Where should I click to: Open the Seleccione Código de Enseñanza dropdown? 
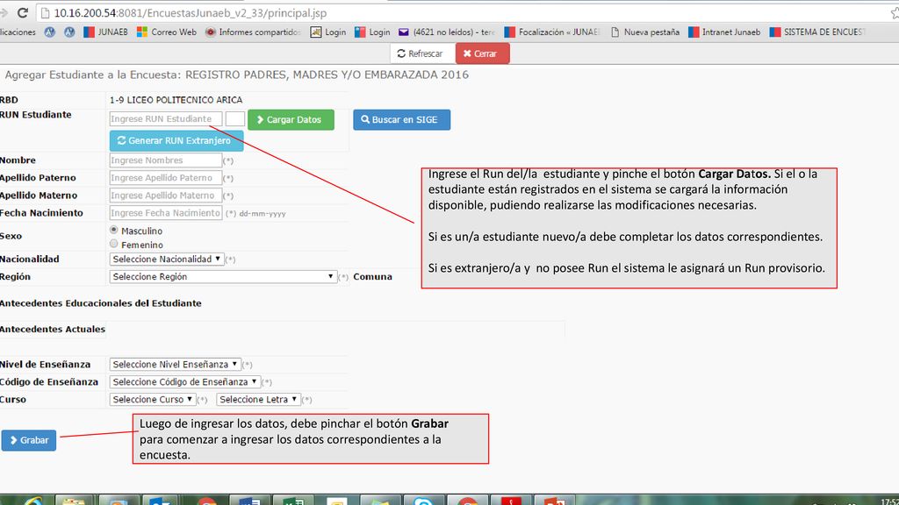click(184, 382)
